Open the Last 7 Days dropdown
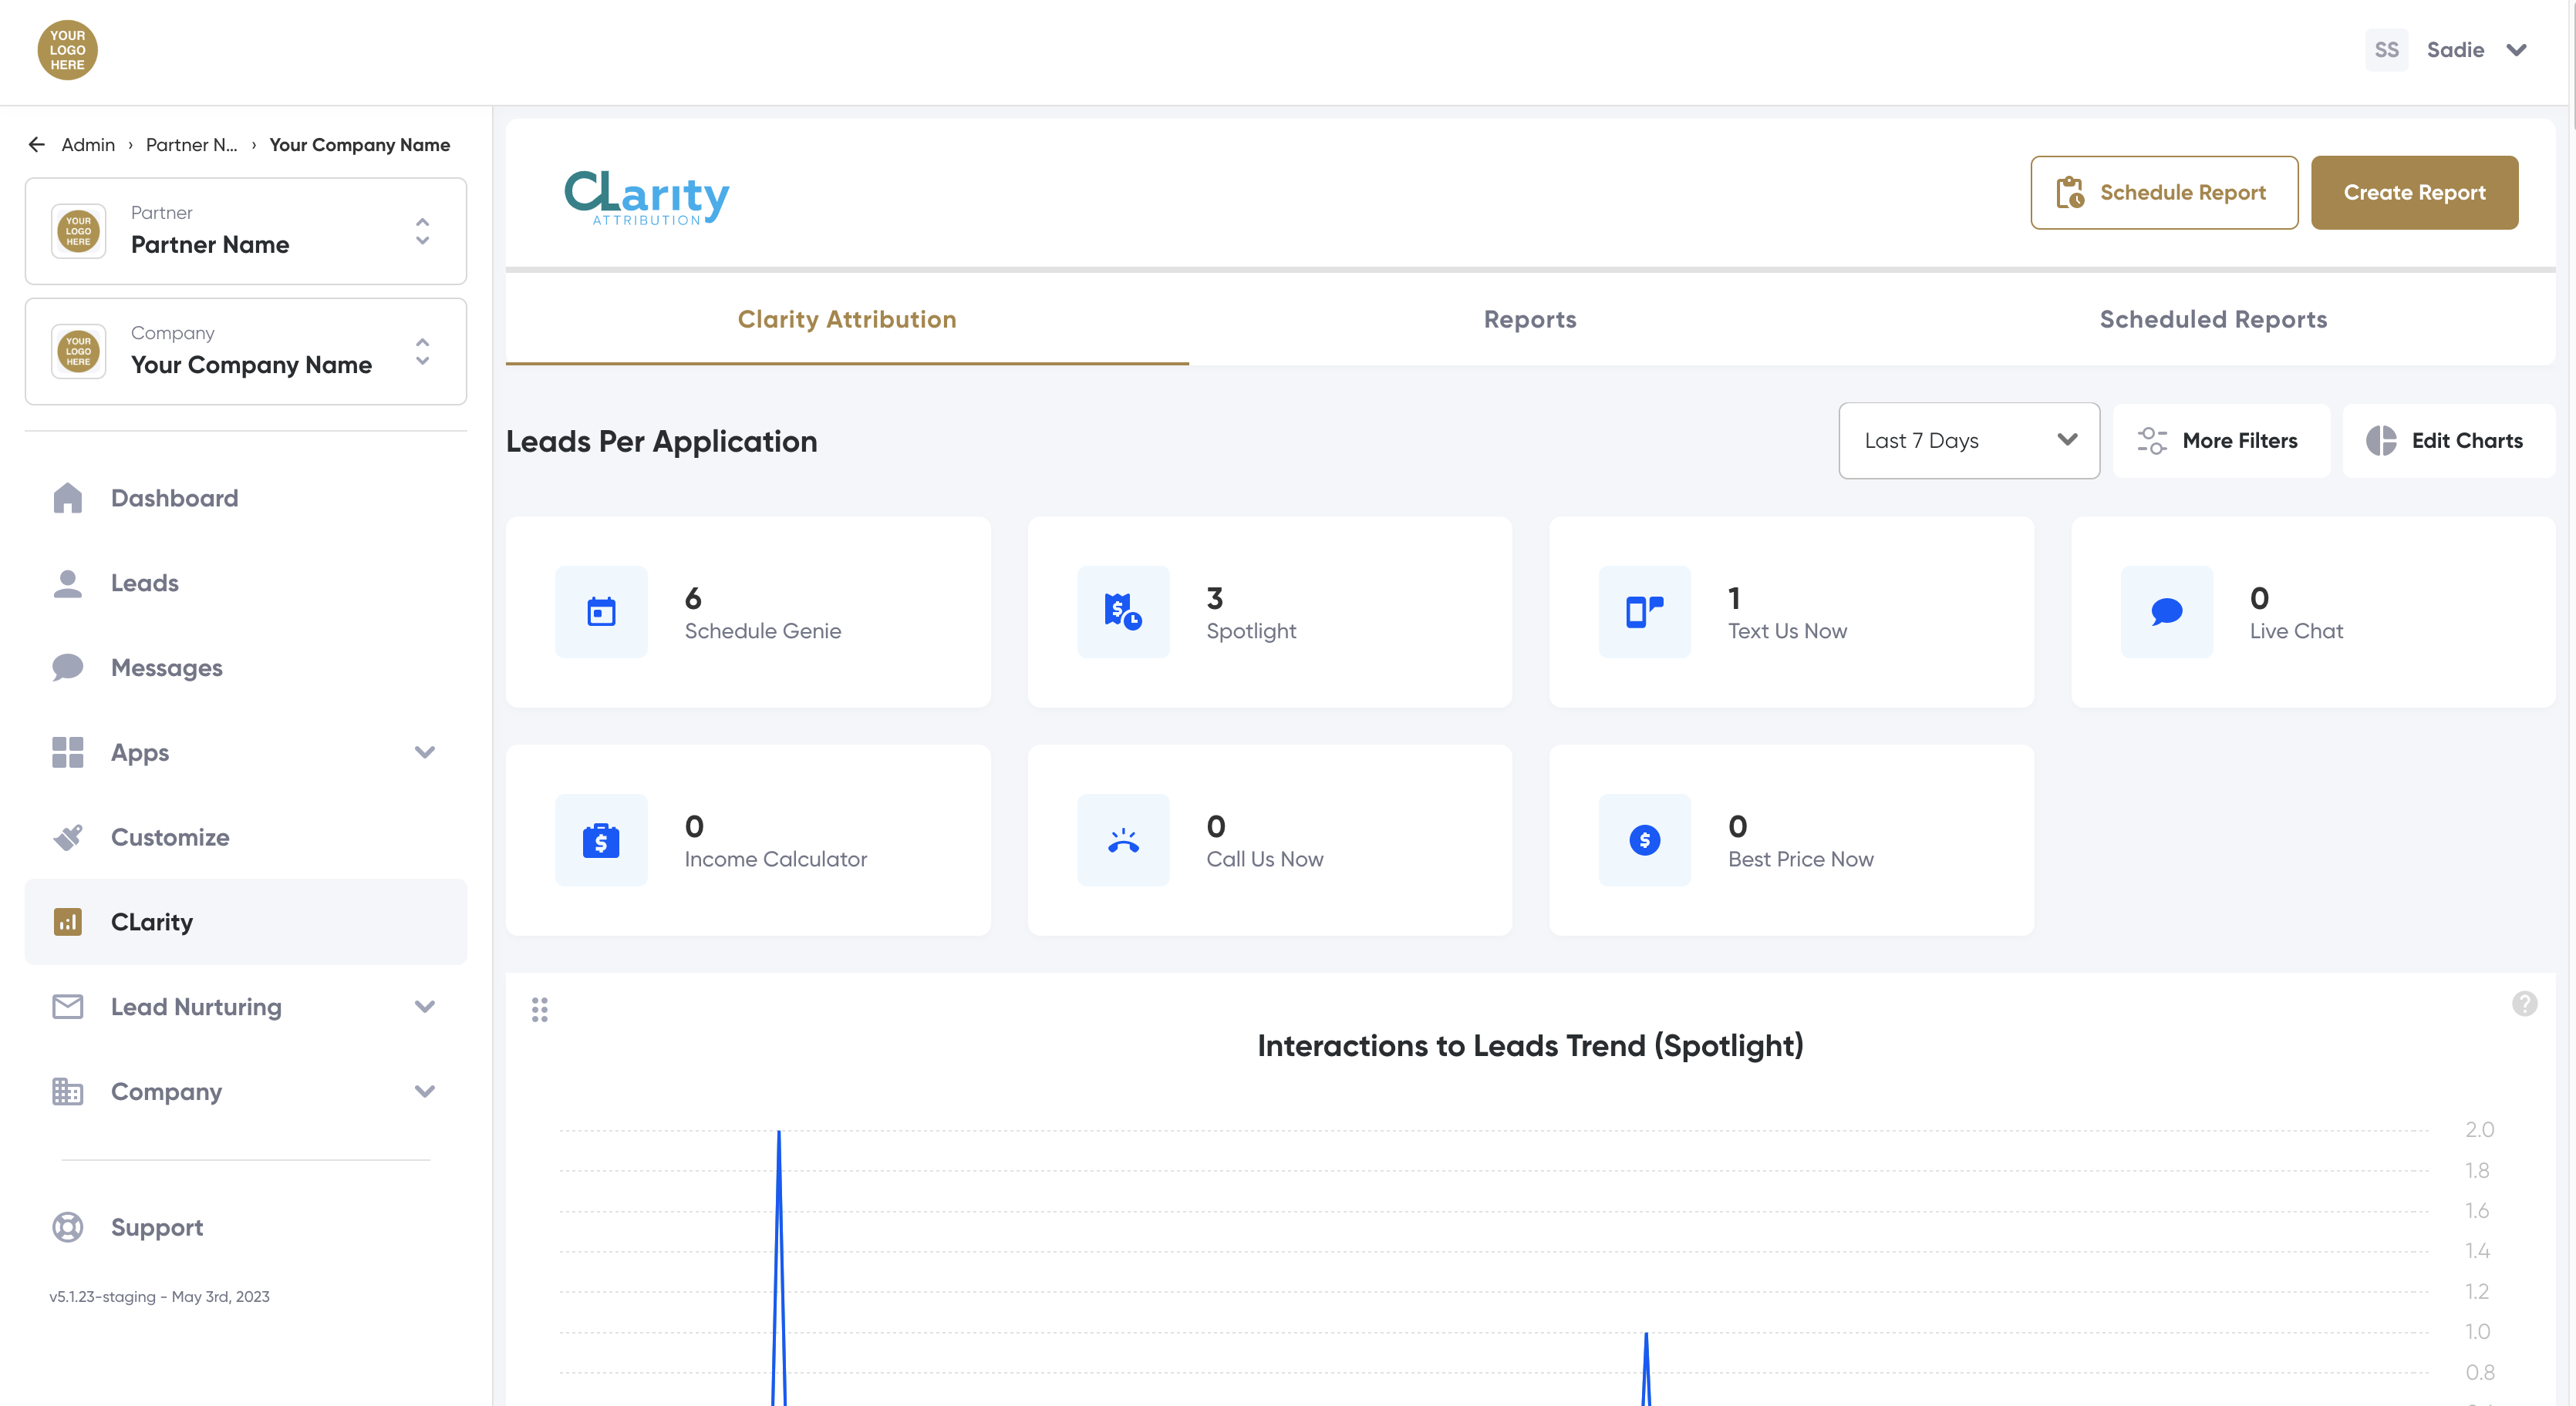 [x=1968, y=441]
